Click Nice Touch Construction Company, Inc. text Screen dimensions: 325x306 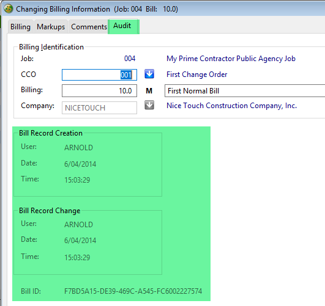[231, 106]
